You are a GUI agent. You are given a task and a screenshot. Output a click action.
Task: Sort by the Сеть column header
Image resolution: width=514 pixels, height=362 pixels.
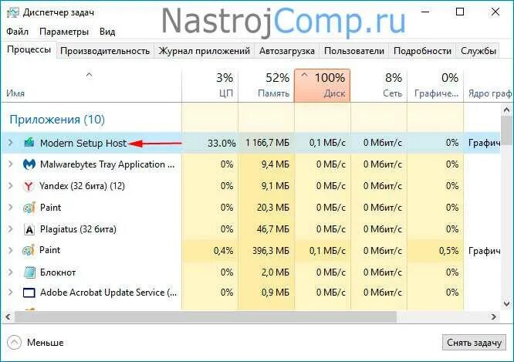click(379, 86)
